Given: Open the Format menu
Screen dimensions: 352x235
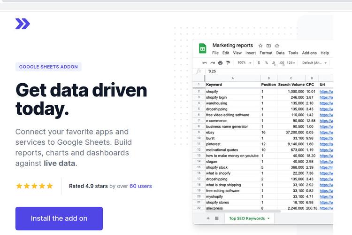Looking at the screenshot, I should pos(266,53).
